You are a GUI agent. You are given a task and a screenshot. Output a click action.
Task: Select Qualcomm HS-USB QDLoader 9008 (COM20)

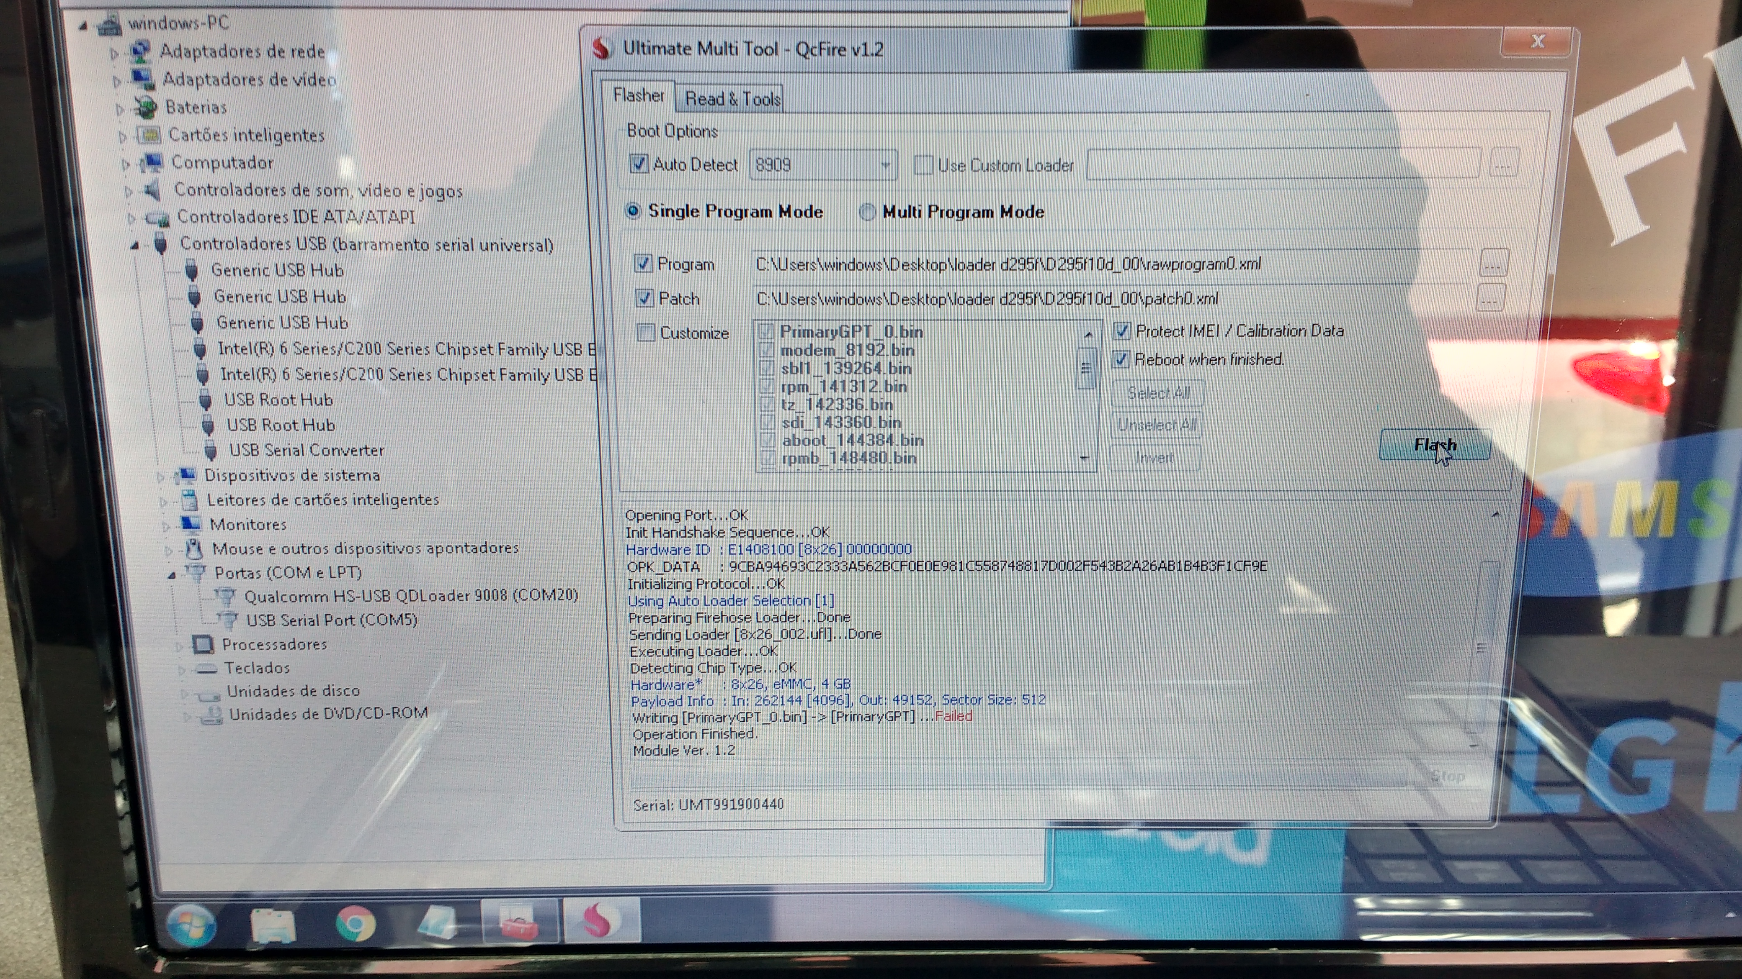pos(410,595)
